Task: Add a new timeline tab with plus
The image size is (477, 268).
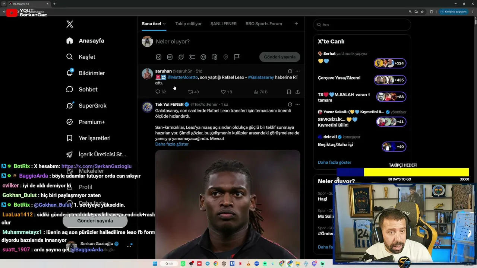Action: [296, 23]
